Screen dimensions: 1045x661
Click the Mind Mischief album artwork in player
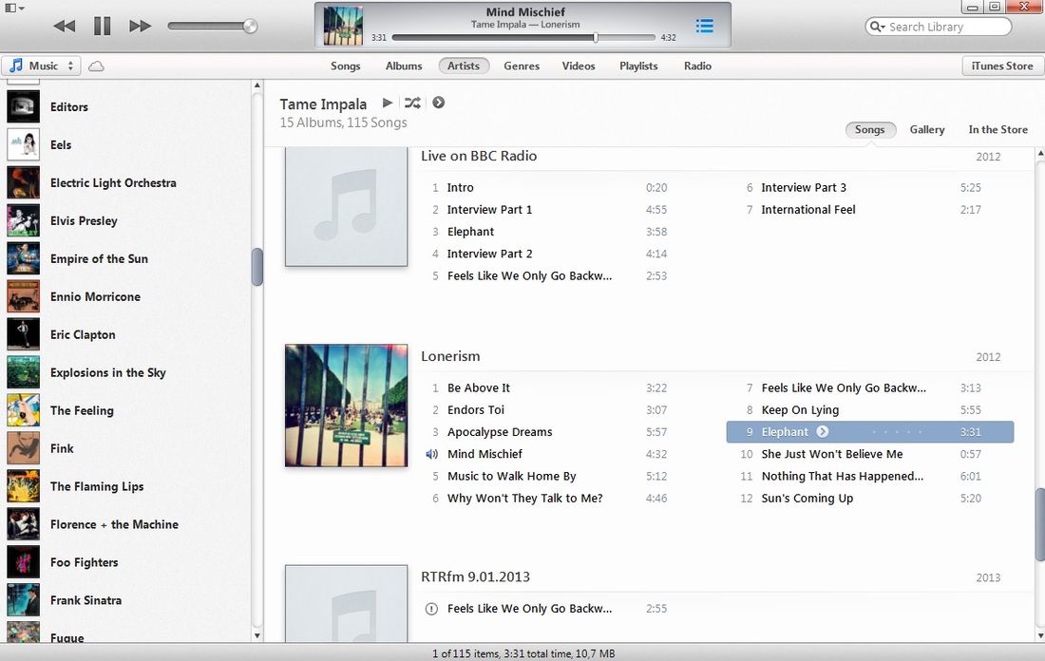343,26
